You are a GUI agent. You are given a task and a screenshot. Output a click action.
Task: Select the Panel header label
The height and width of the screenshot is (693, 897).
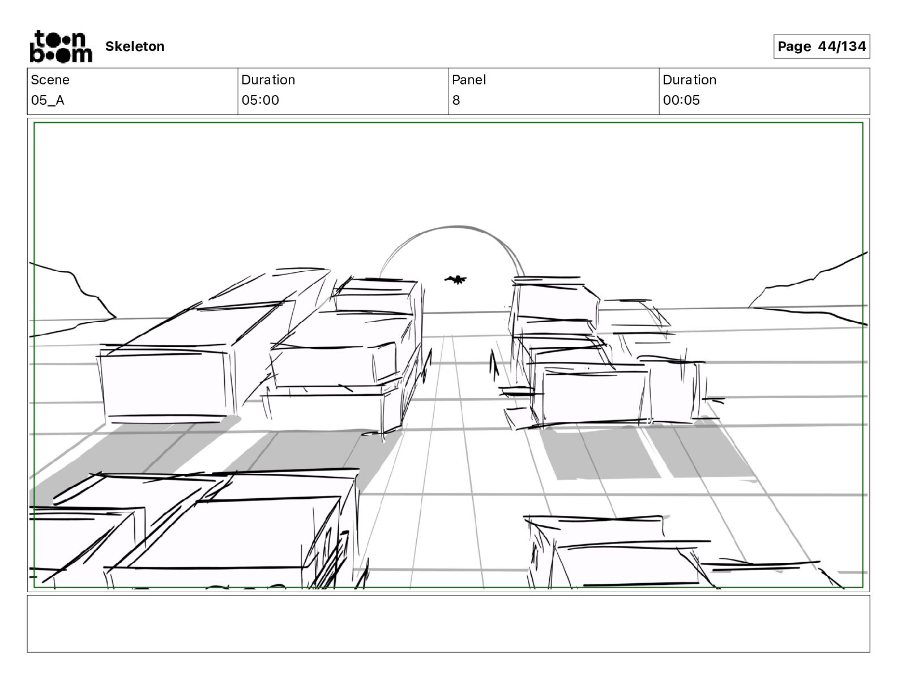(469, 80)
